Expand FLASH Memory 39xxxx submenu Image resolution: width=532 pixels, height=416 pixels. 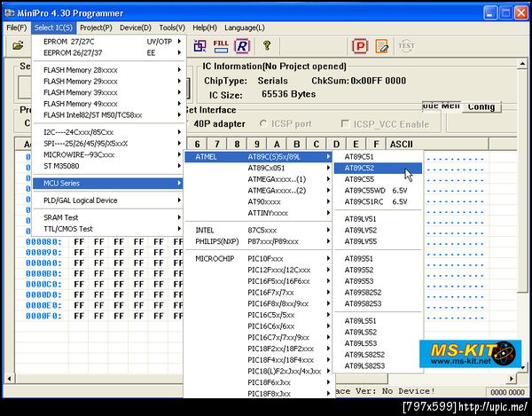tap(108, 92)
